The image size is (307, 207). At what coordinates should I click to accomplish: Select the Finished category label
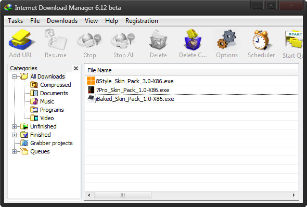(41, 135)
